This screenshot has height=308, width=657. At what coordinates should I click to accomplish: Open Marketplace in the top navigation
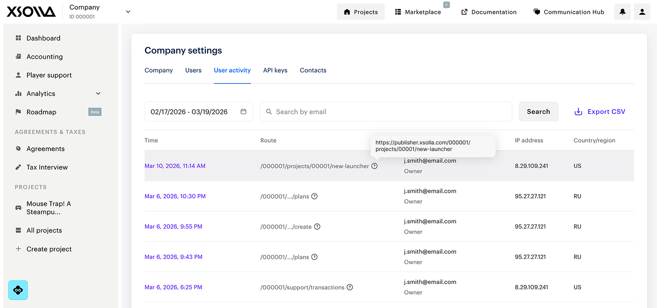(418, 12)
